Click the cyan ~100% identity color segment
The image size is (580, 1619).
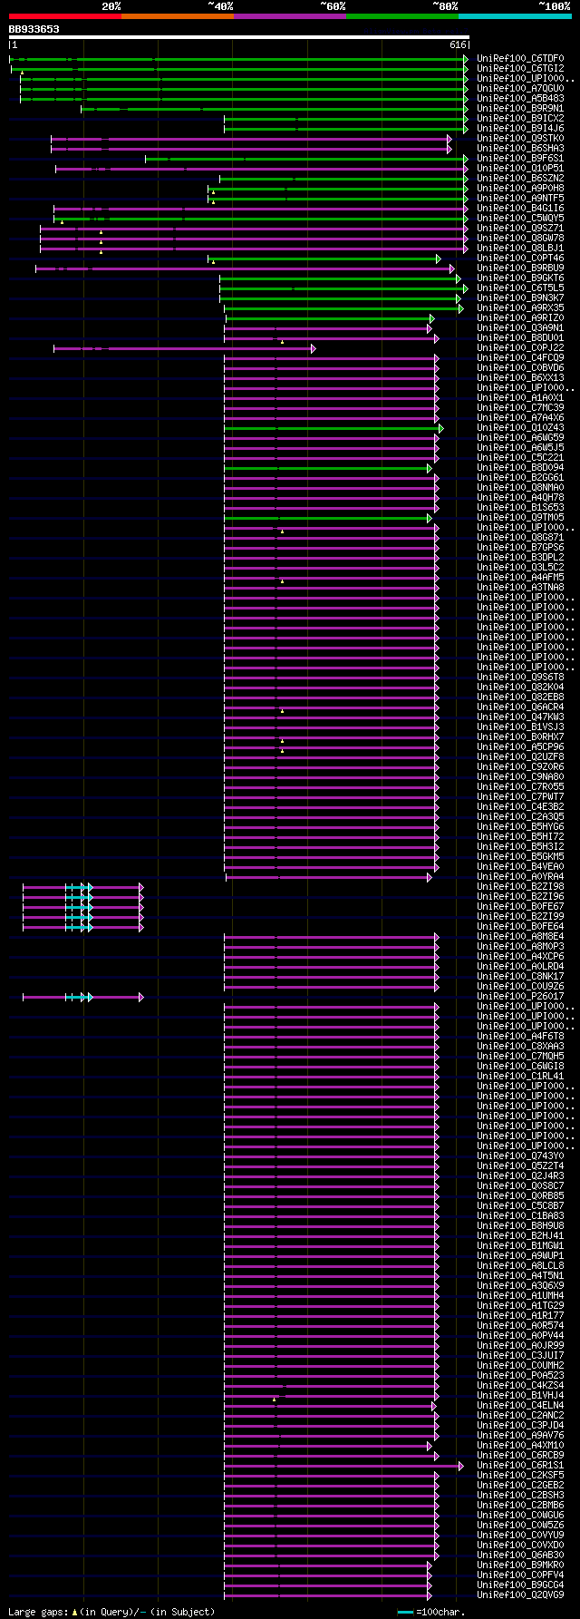pos(515,16)
